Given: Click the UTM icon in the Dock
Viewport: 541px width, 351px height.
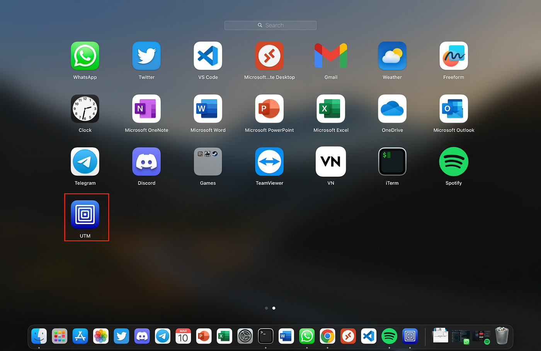Looking at the screenshot, I should [410, 336].
